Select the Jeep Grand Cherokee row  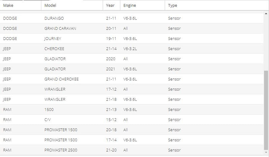click(x=132, y=79)
